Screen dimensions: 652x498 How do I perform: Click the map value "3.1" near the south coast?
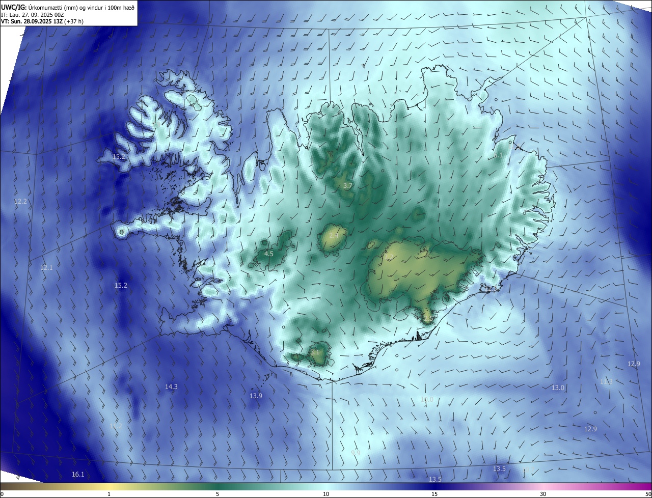315,352
